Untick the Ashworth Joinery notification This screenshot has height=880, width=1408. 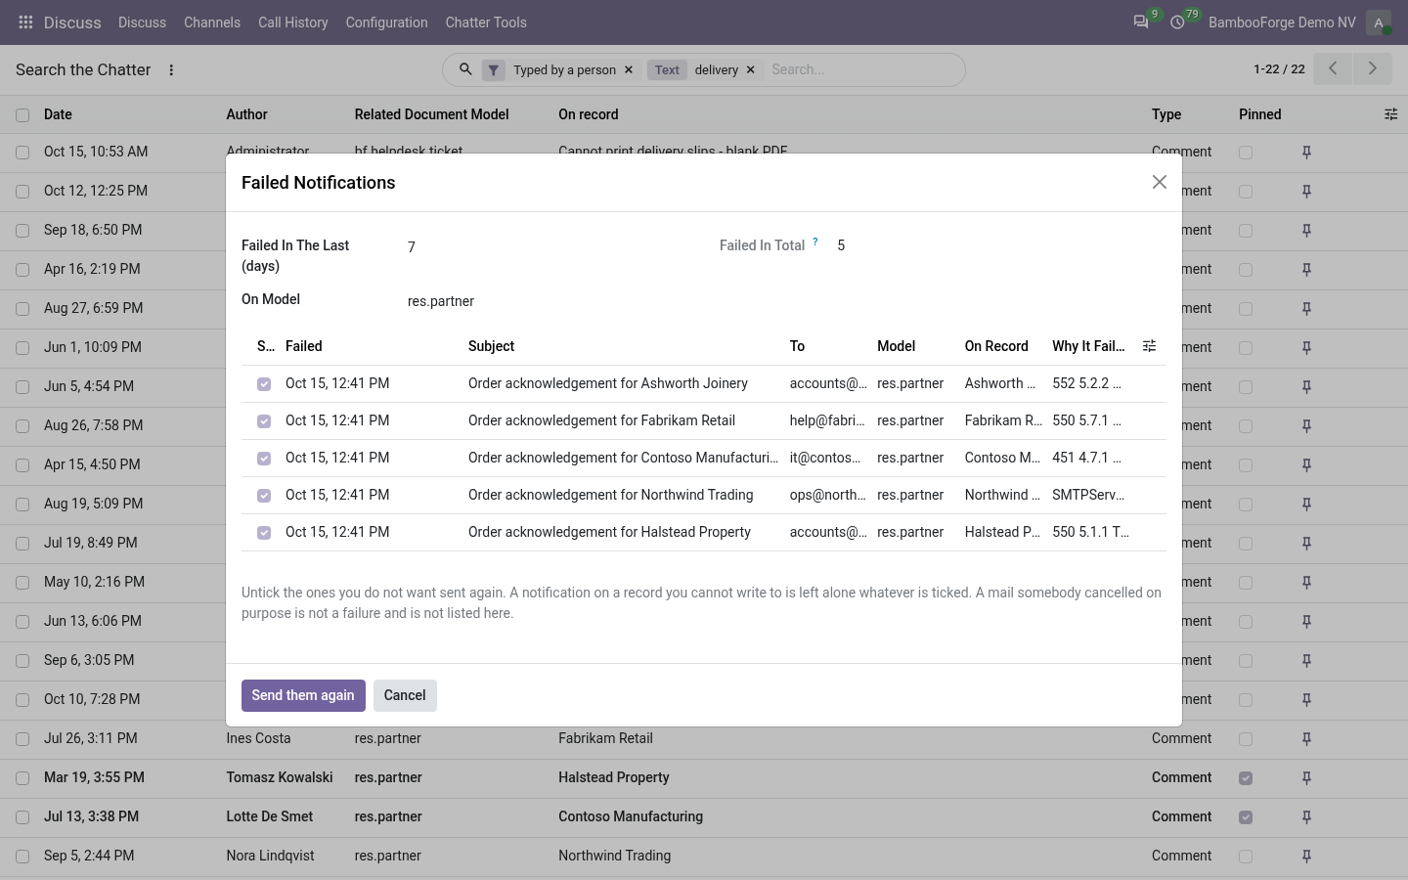click(x=264, y=384)
